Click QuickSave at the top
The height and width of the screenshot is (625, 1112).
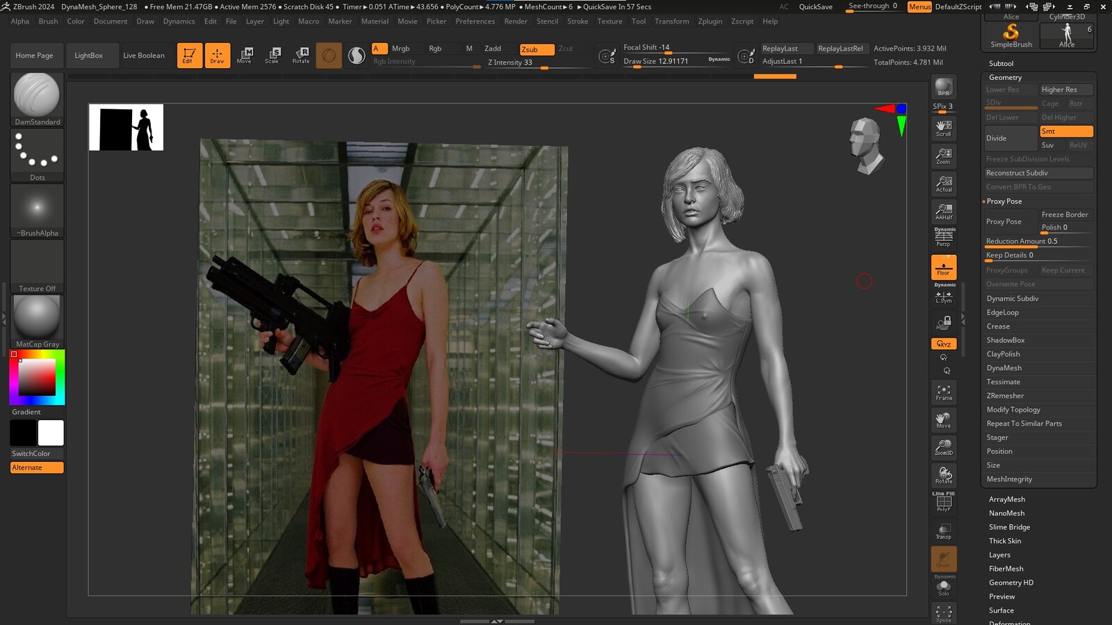click(x=816, y=7)
